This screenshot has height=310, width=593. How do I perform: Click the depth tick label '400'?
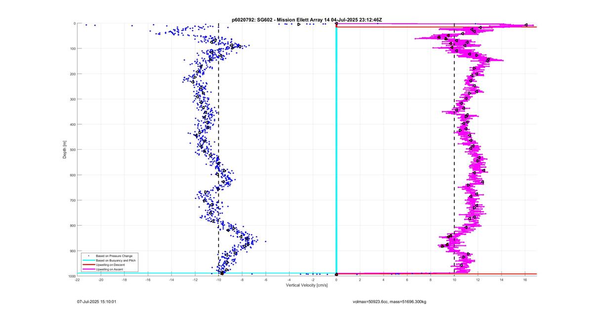click(72, 124)
